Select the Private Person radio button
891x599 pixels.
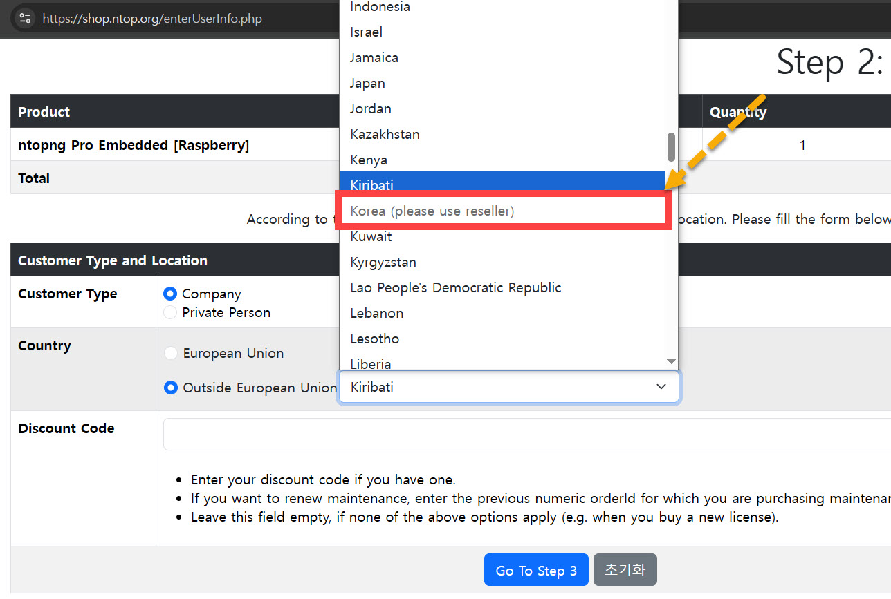[x=170, y=312]
